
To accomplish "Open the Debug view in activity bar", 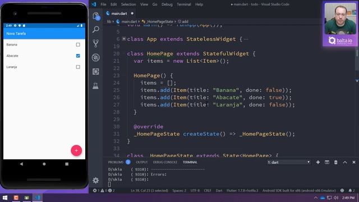I will tap(96, 57).
